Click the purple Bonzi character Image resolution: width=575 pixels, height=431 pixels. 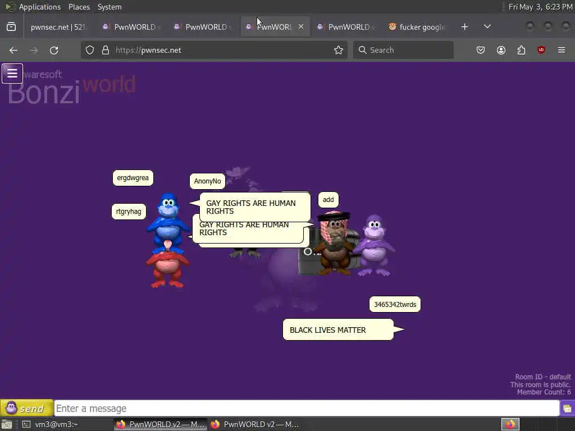click(x=374, y=246)
